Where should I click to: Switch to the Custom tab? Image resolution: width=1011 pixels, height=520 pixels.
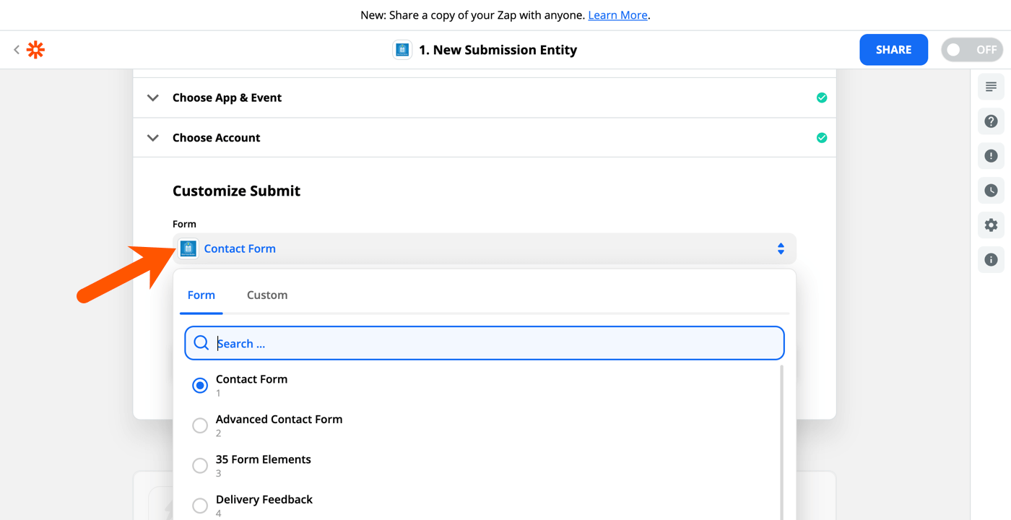pos(267,295)
